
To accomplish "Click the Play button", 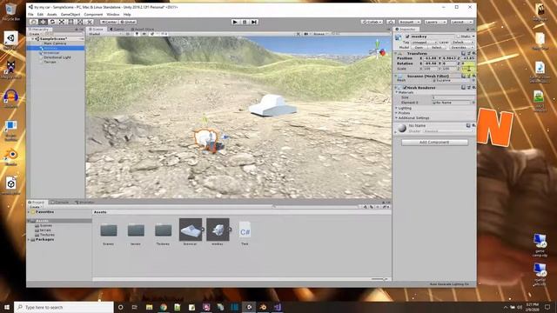I will [x=235, y=22].
